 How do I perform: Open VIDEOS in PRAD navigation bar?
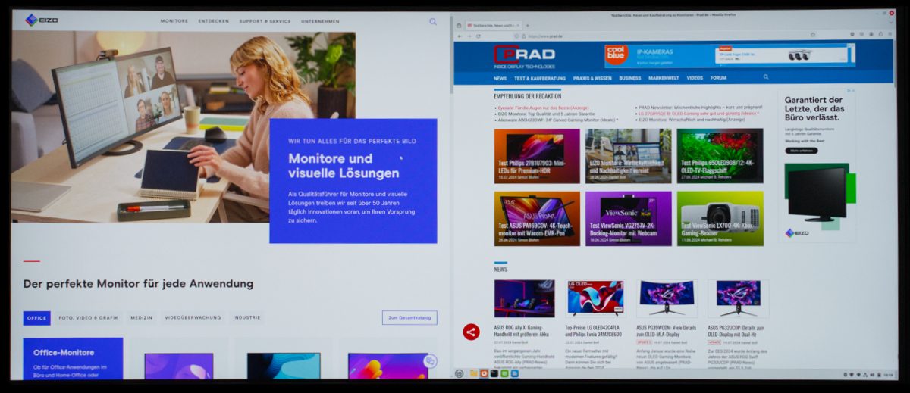695,78
